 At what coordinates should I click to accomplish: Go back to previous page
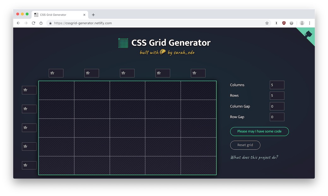click(x=18, y=23)
